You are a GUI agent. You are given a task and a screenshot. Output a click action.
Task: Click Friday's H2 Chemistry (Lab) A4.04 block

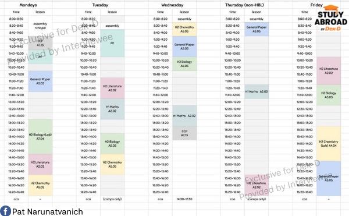pyautogui.click(x=329, y=144)
